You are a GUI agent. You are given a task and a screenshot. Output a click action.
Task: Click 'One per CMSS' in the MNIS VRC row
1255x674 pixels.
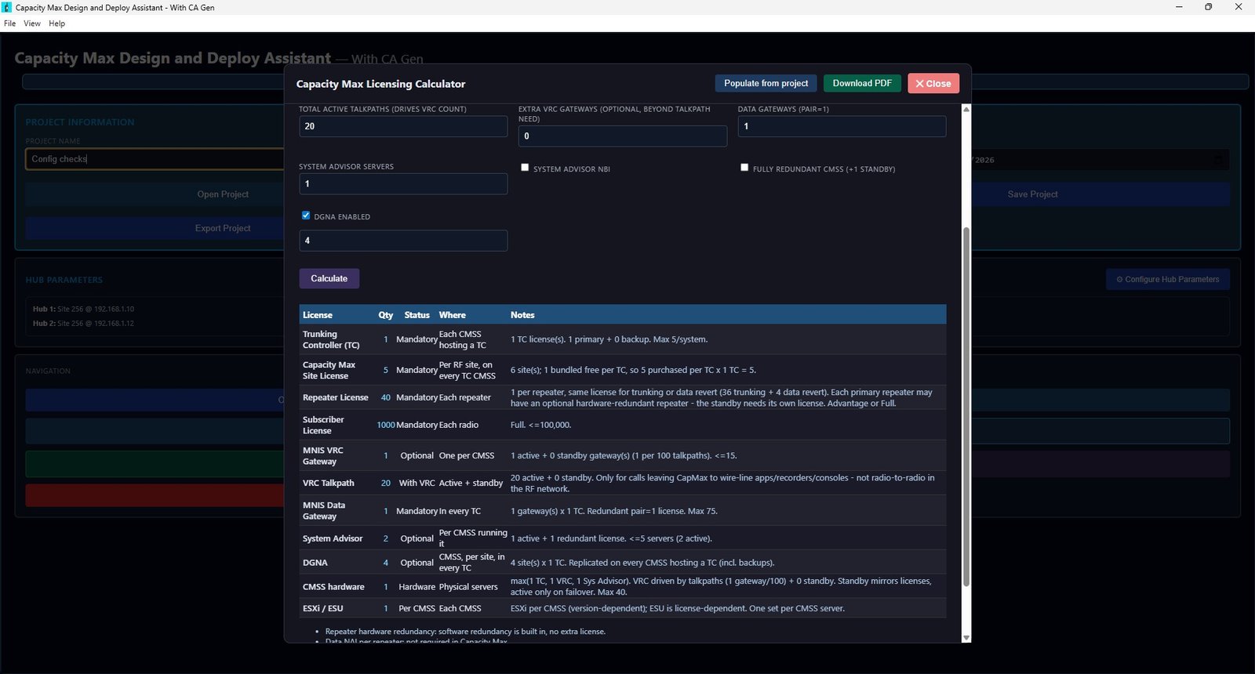tap(467, 455)
